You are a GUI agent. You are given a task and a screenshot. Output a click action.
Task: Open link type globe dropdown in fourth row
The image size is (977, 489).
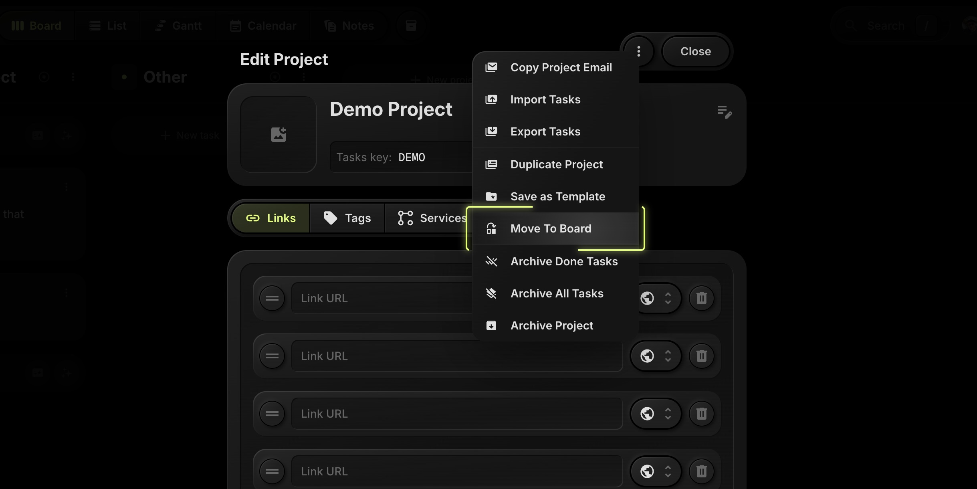[656, 471]
